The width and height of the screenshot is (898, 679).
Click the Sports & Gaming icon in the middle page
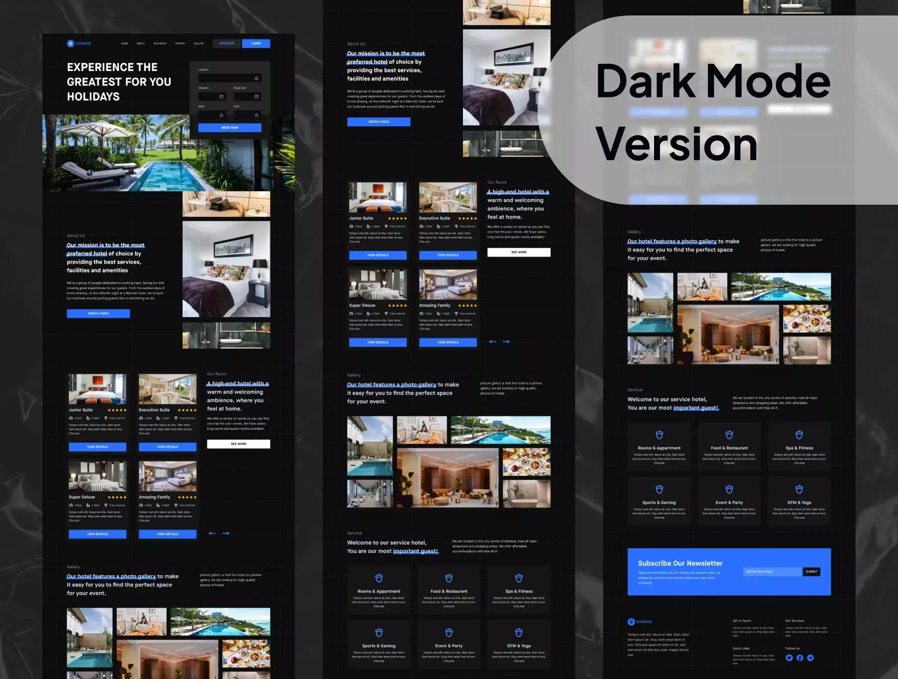[x=379, y=633]
